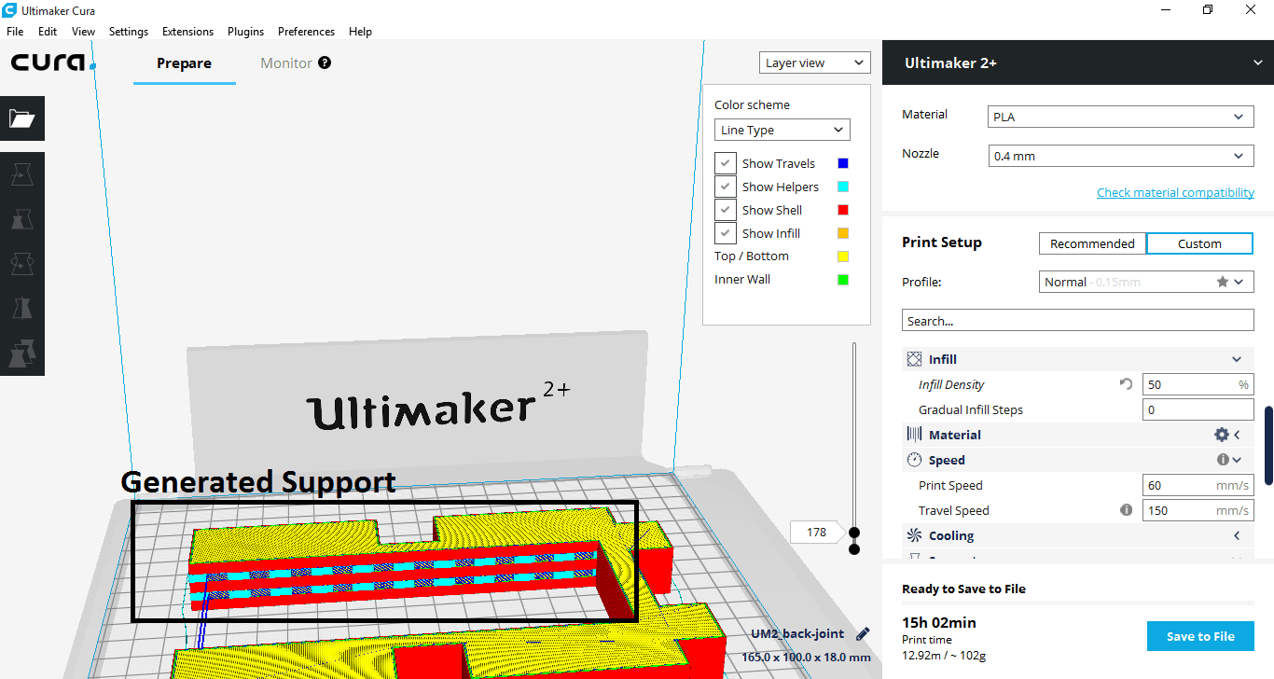Open the Plugins menu
1274x679 pixels.
[x=245, y=31]
